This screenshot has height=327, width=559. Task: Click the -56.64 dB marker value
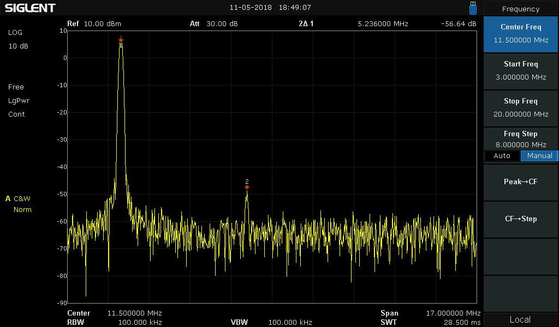pos(459,24)
